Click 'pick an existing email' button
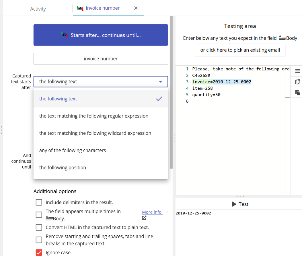The width and height of the screenshot is (302, 256). click(x=240, y=50)
